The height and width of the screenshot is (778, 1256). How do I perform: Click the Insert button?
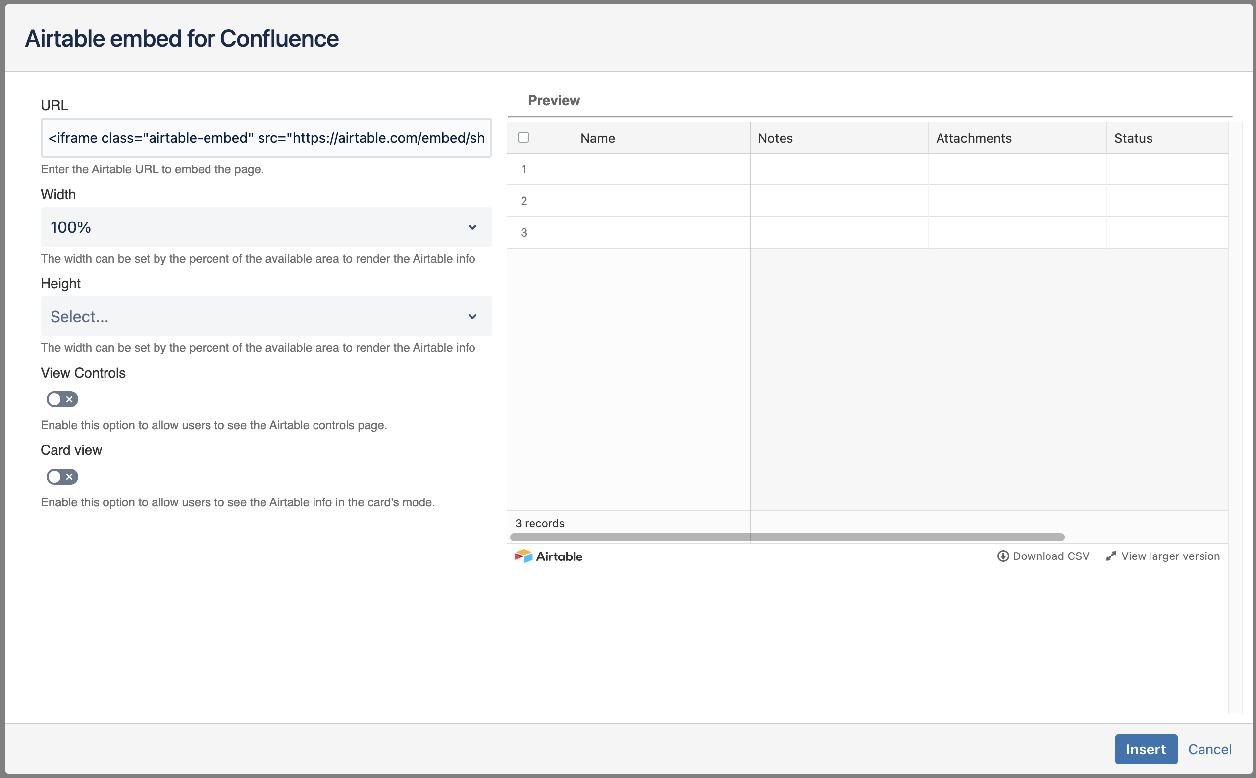1146,749
